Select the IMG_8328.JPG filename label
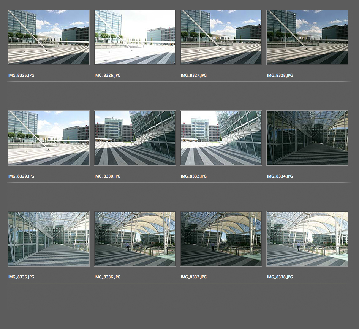Image resolution: width=359 pixels, height=329 pixels. pos(280,76)
